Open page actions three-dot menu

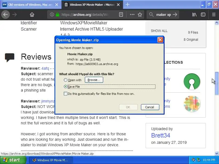pyautogui.click(x=132, y=14)
